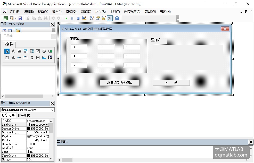This screenshot has height=163, width=254.
Task: Switch to 按字母序 properties tab
Action: [9, 115]
